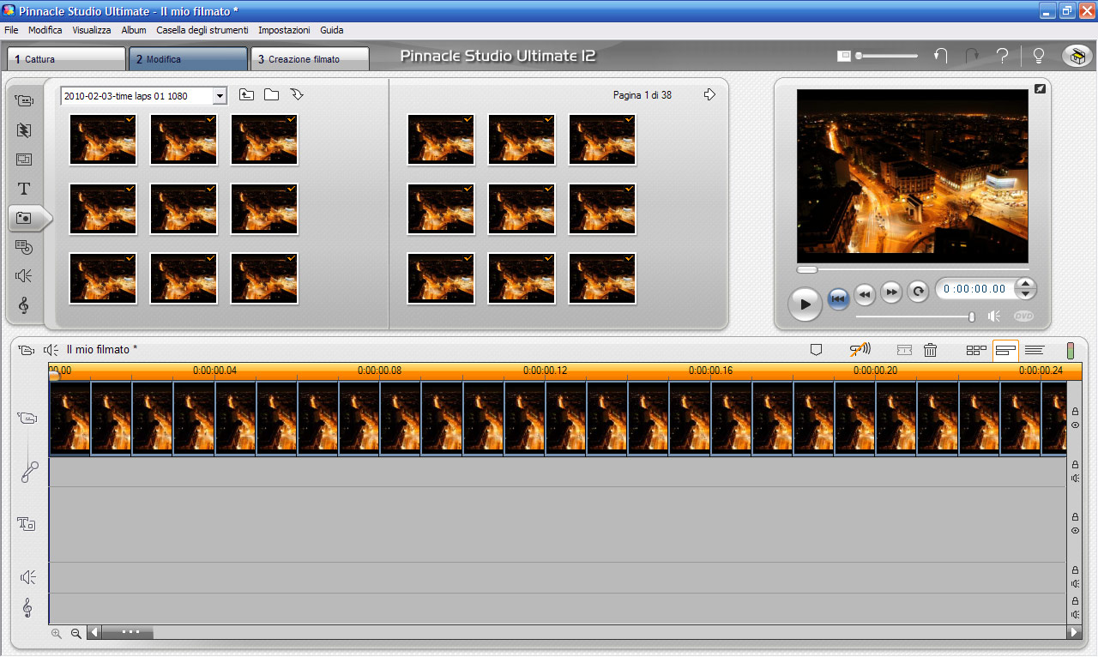Split clip with the razor icon
The image size is (1098, 657).
coord(904,350)
